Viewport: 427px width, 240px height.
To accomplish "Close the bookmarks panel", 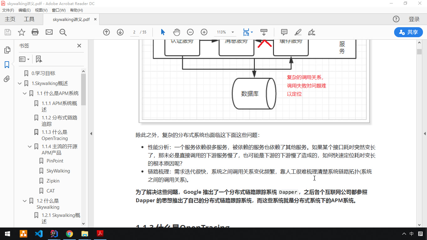I will 79,46.
